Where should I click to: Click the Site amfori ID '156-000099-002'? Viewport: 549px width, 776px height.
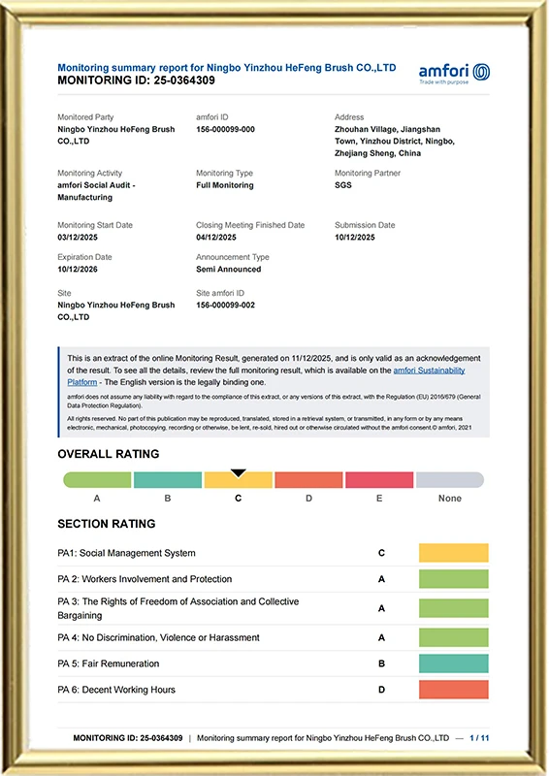(225, 305)
